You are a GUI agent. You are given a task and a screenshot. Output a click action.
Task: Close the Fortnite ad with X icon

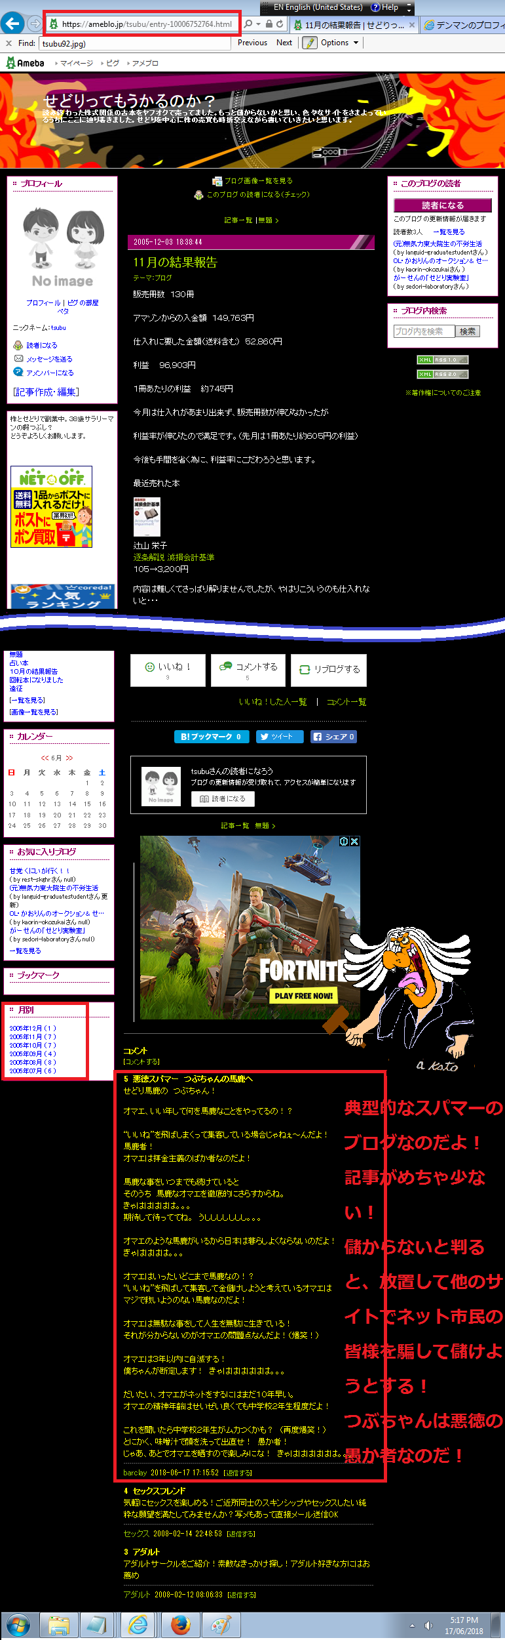pos(354,841)
